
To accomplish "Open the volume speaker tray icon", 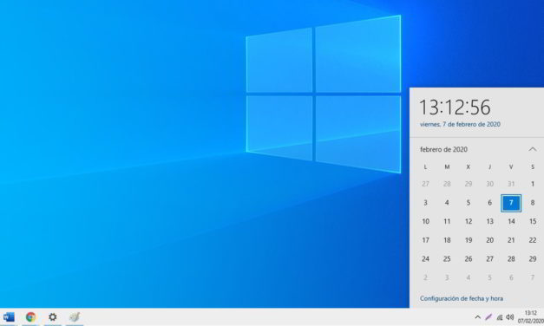I will 509,317.
